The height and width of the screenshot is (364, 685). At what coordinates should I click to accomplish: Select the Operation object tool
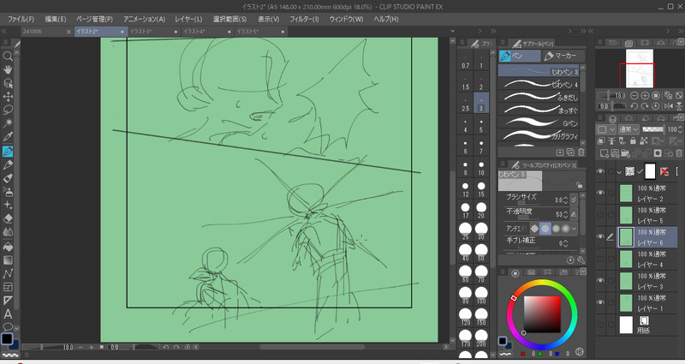8,83
